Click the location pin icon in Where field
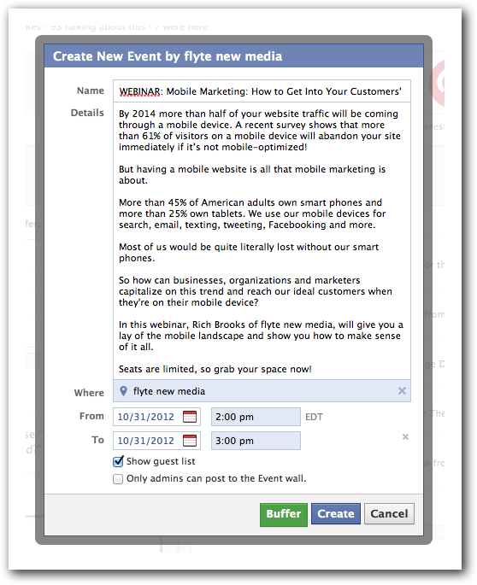 123,391
